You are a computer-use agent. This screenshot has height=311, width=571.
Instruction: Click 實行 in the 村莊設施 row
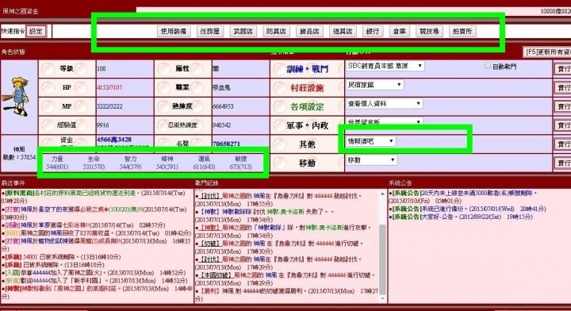click(x=562, y=88)
